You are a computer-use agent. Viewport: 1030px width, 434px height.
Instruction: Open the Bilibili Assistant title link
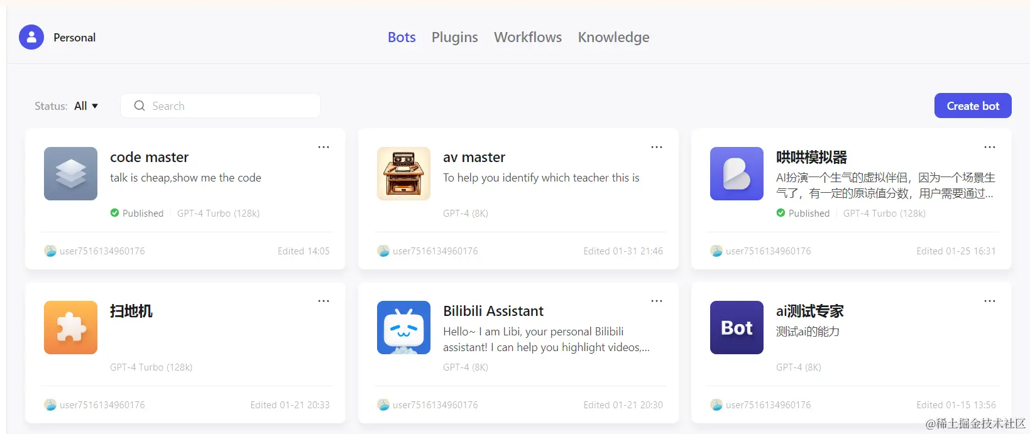tap(493, 311)
